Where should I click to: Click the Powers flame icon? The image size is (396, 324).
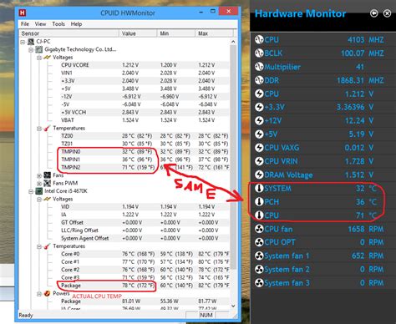48,293
